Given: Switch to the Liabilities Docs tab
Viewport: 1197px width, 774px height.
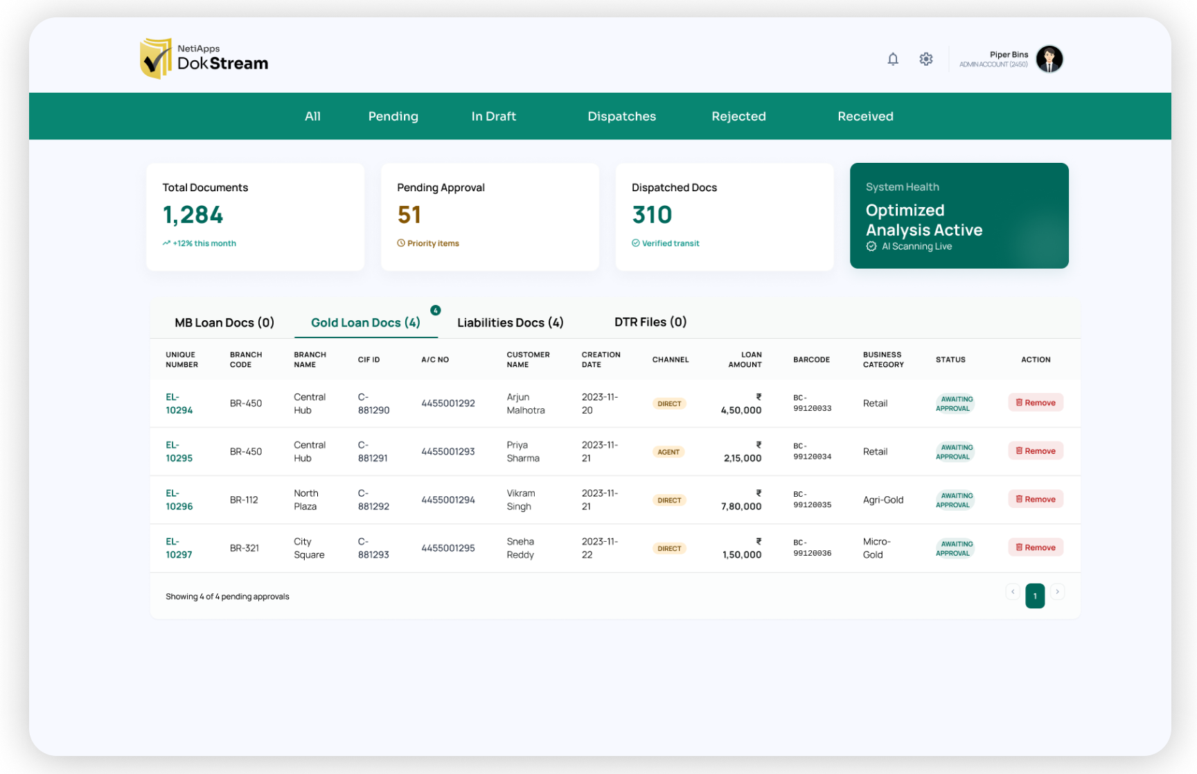Looking at the screenshot, I should tap(511, 322).
